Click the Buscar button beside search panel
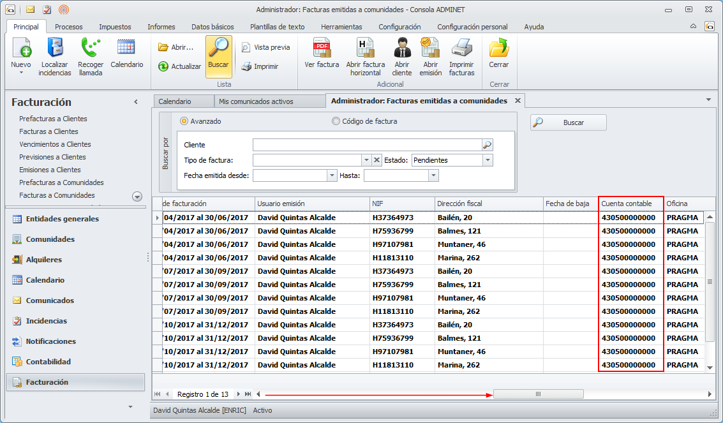Viewport: 723px width, 423px height. click(568, 122)
